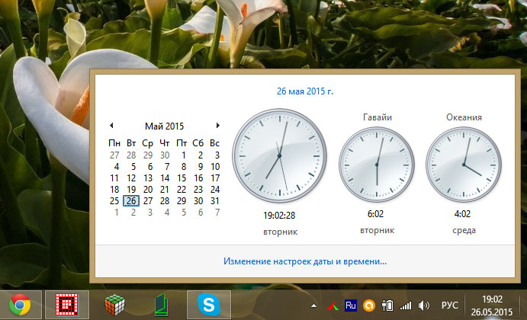The image size is (527, 320).
Task: Click the main local analog clock
Action: (279, 155)
